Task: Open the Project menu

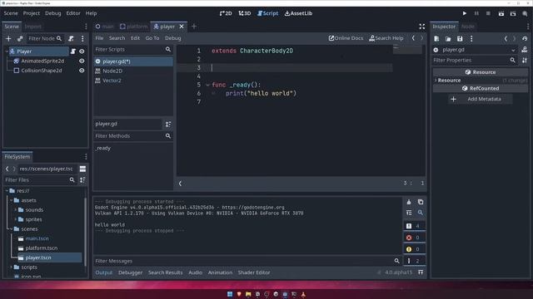Action: (x=32, y=13)
